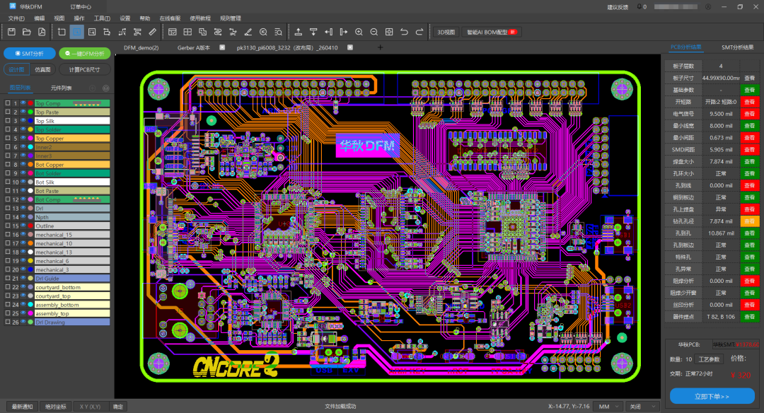Image resolution: width=764 pixels, height=413 pixels.
Task: Select the Save icon in the toolbar
Action: click(x=12, y=31)
